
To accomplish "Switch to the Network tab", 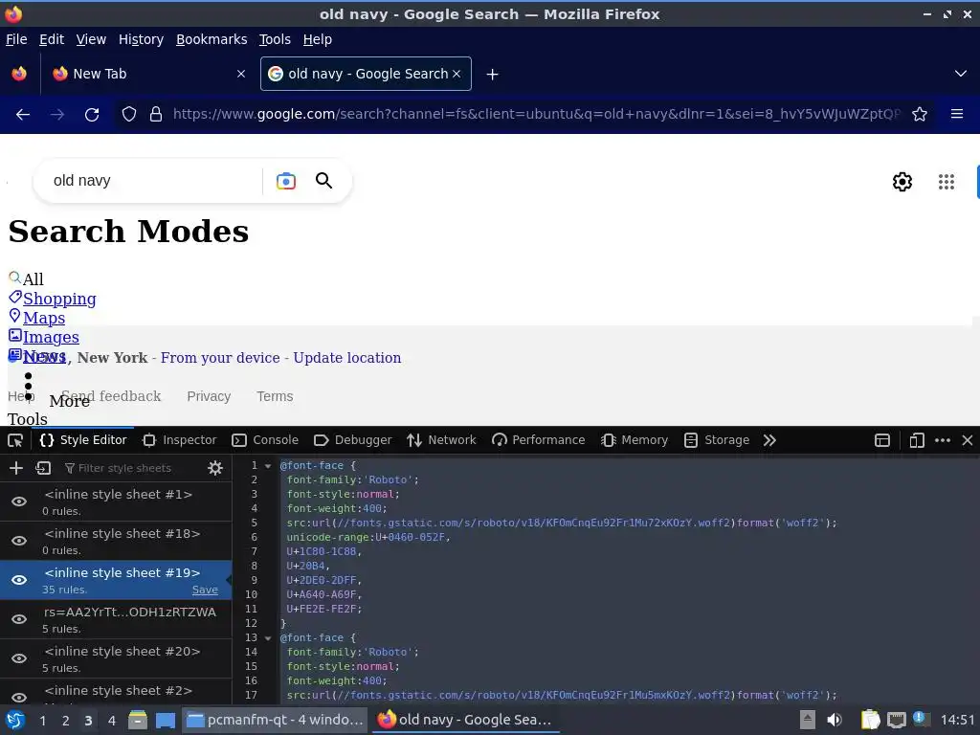I will 441,440.
